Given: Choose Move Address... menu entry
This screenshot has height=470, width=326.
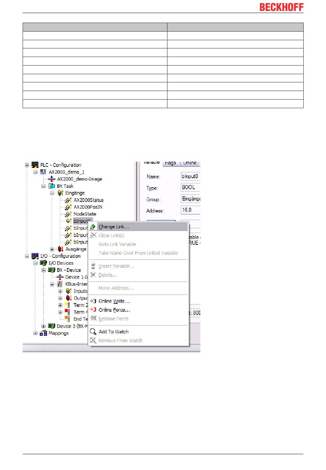Looking at the screenshot, I should point(139,288).
